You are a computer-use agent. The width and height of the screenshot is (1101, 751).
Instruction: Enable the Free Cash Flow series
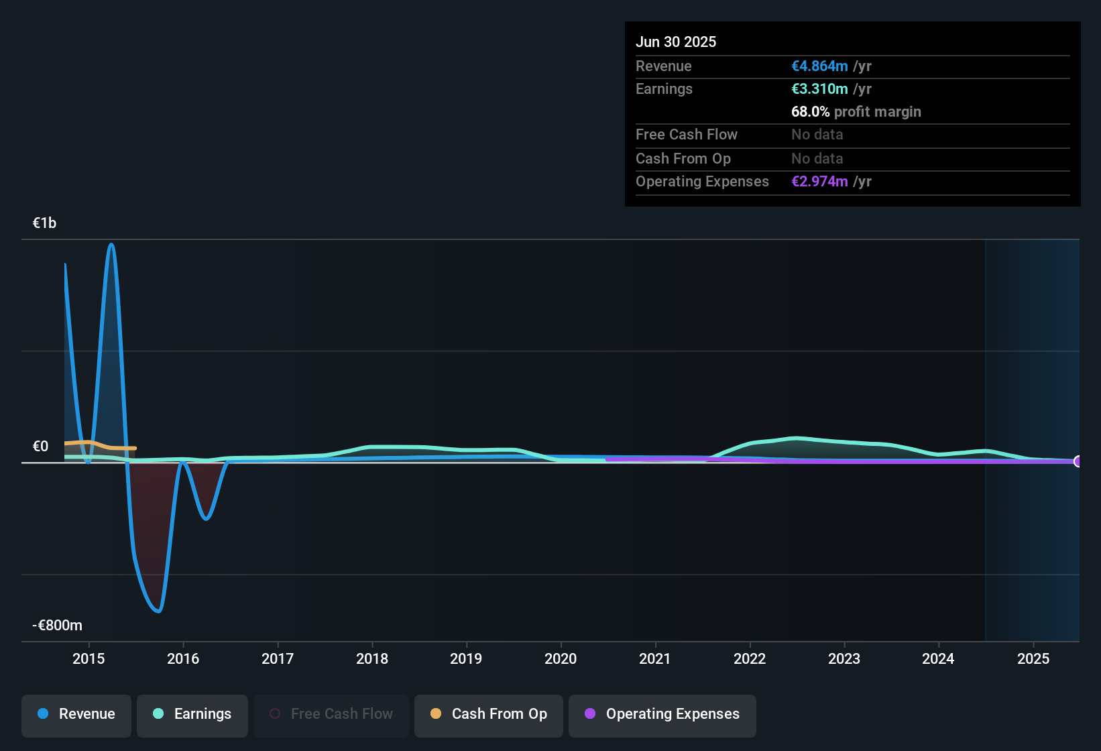[331, 714]
